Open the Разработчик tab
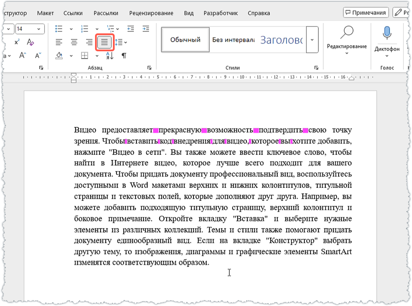This screenshot has height=306, width=412. [x=221, y=13]
